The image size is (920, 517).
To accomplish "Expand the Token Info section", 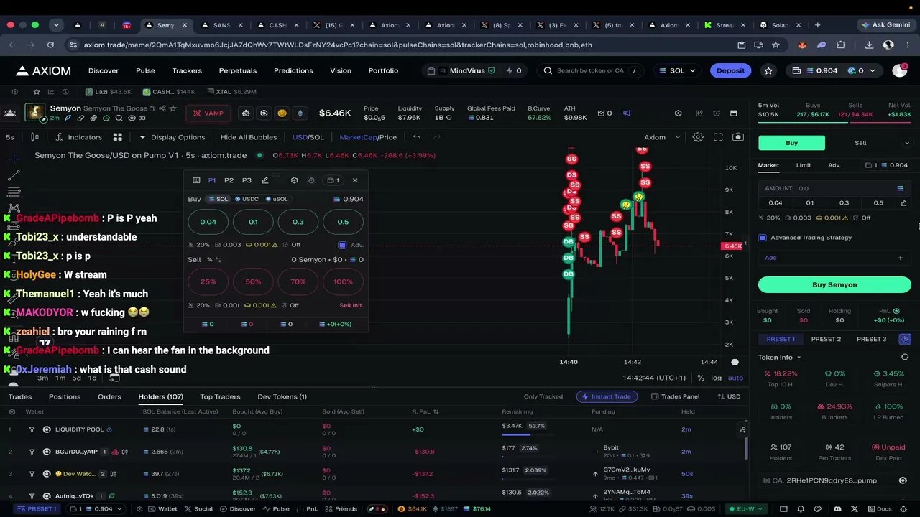I will tap(779, 357).
